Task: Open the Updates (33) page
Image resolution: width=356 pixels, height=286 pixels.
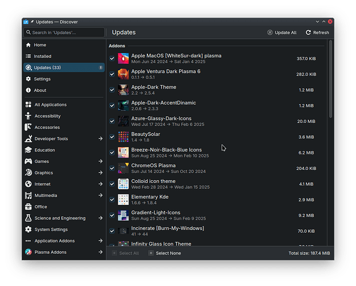Action: pyautogui.click(x=64, y=67)
